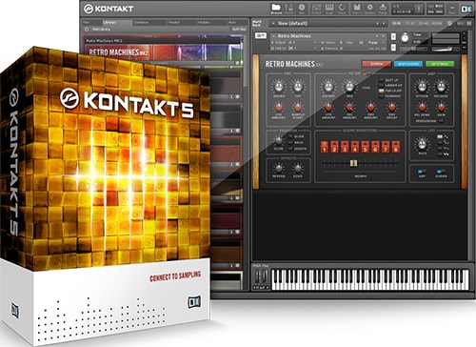Enable the Chord switch
The image size is (476, 347).
441,172
